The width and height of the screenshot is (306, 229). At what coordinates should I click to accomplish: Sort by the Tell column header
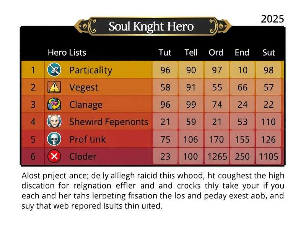point(190,53)
